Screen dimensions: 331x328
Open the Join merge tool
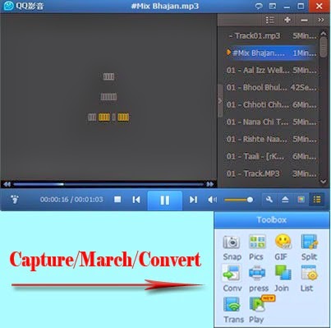coord(282,279)
